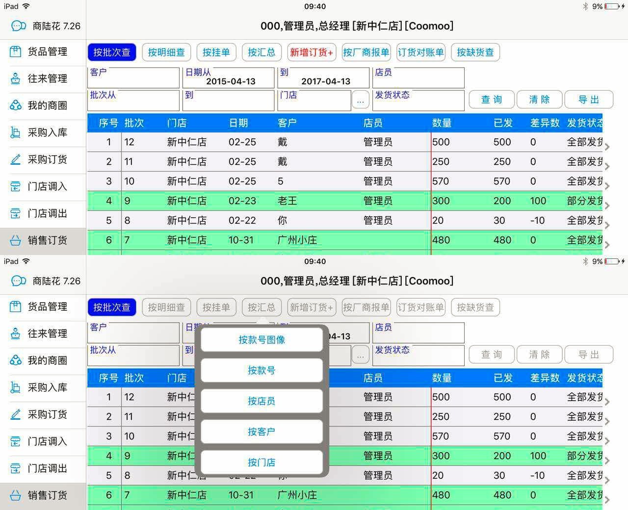628x510 pixels.
Task: Tap 往来管理 icon in the screen showing the popup
Action: 16,333
